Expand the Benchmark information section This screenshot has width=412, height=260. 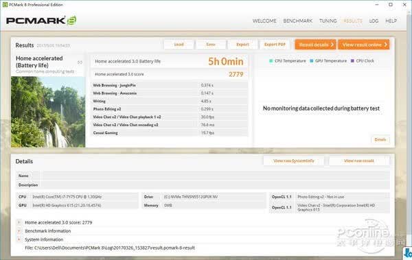19,231
